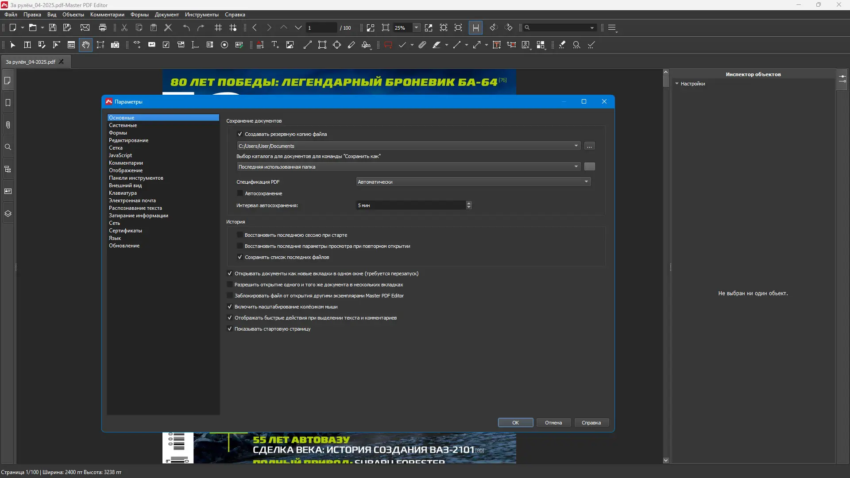Click the Snapshot camera tool icon
The height and width of the screenshot is (478, 850).
tap(115, 45)
